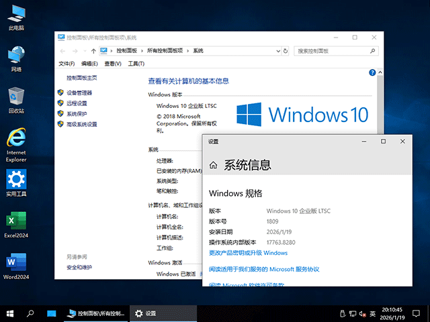430x322 pixels.
Task: Open the 编辑(E) menu
Action: (89, 64)
